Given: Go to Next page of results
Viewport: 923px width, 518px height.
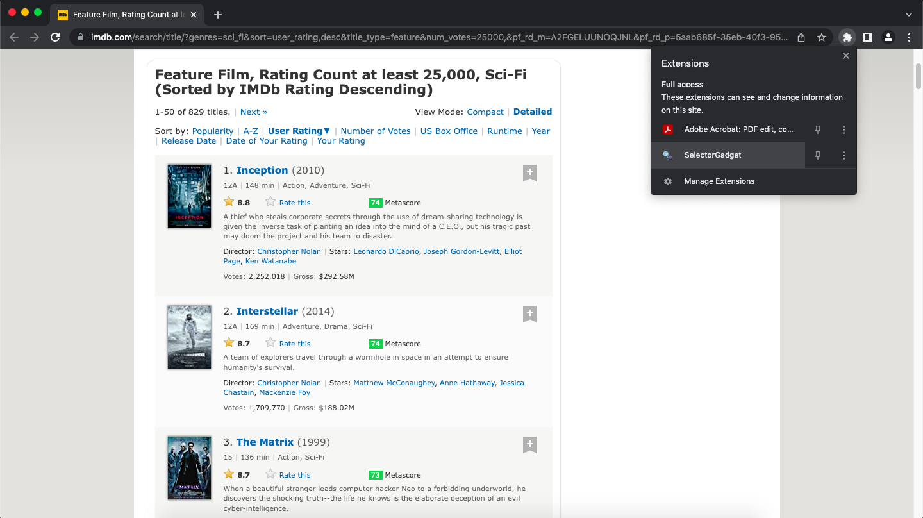Looking at the screenshot, I should pyautogui.click(x=254, y=112).
